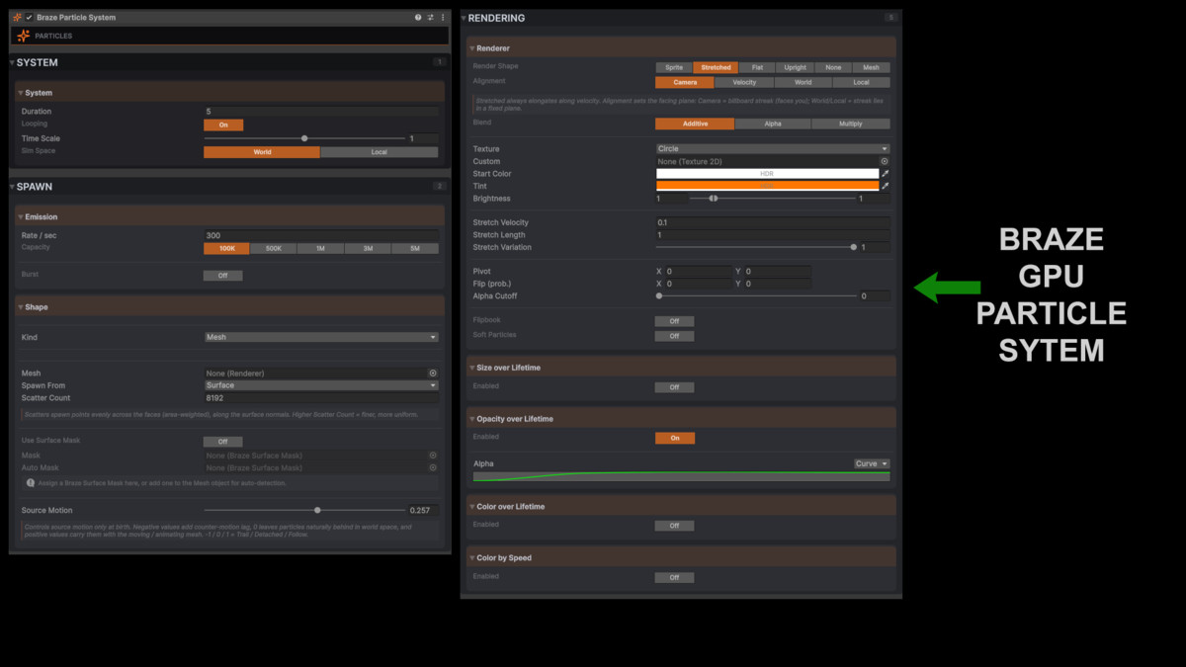Open the Mask object picker
Viewport: 1186px width, 667px height.
tap(432, 456)
